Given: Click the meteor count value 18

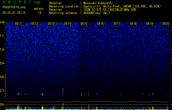Looking at the screenshot, I should (x=40, y=13).
